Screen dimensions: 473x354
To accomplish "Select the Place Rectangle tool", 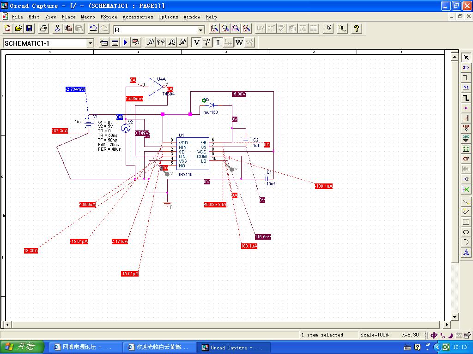I will click(x=466, y=222).
